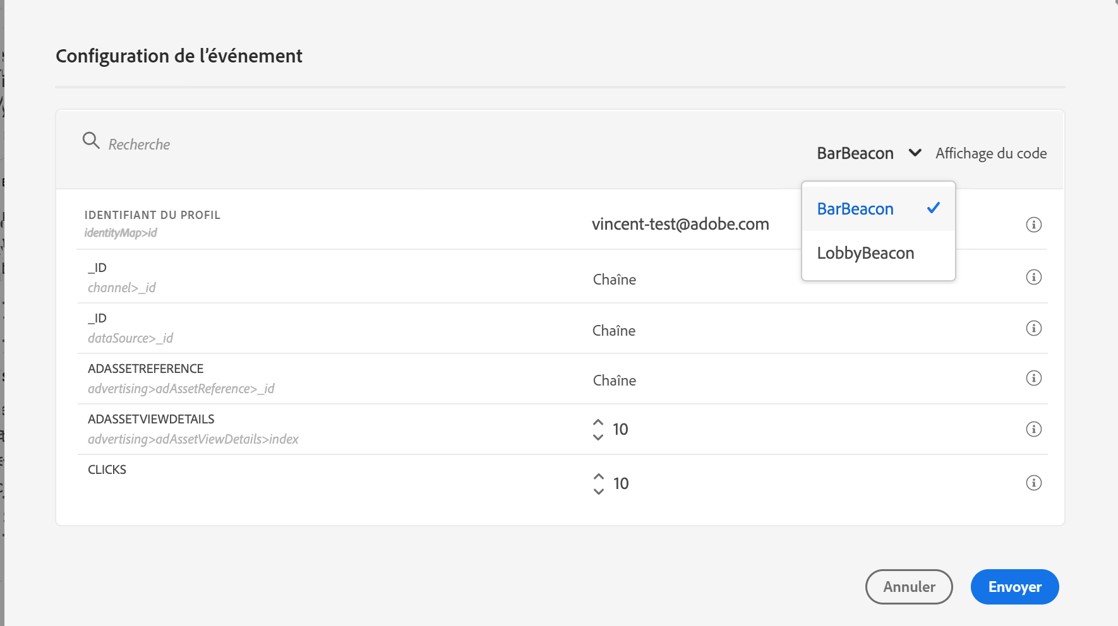Click info icon for dataSource>_id row
This screenshot has height=626, width=1118.
coord(1033,328)
